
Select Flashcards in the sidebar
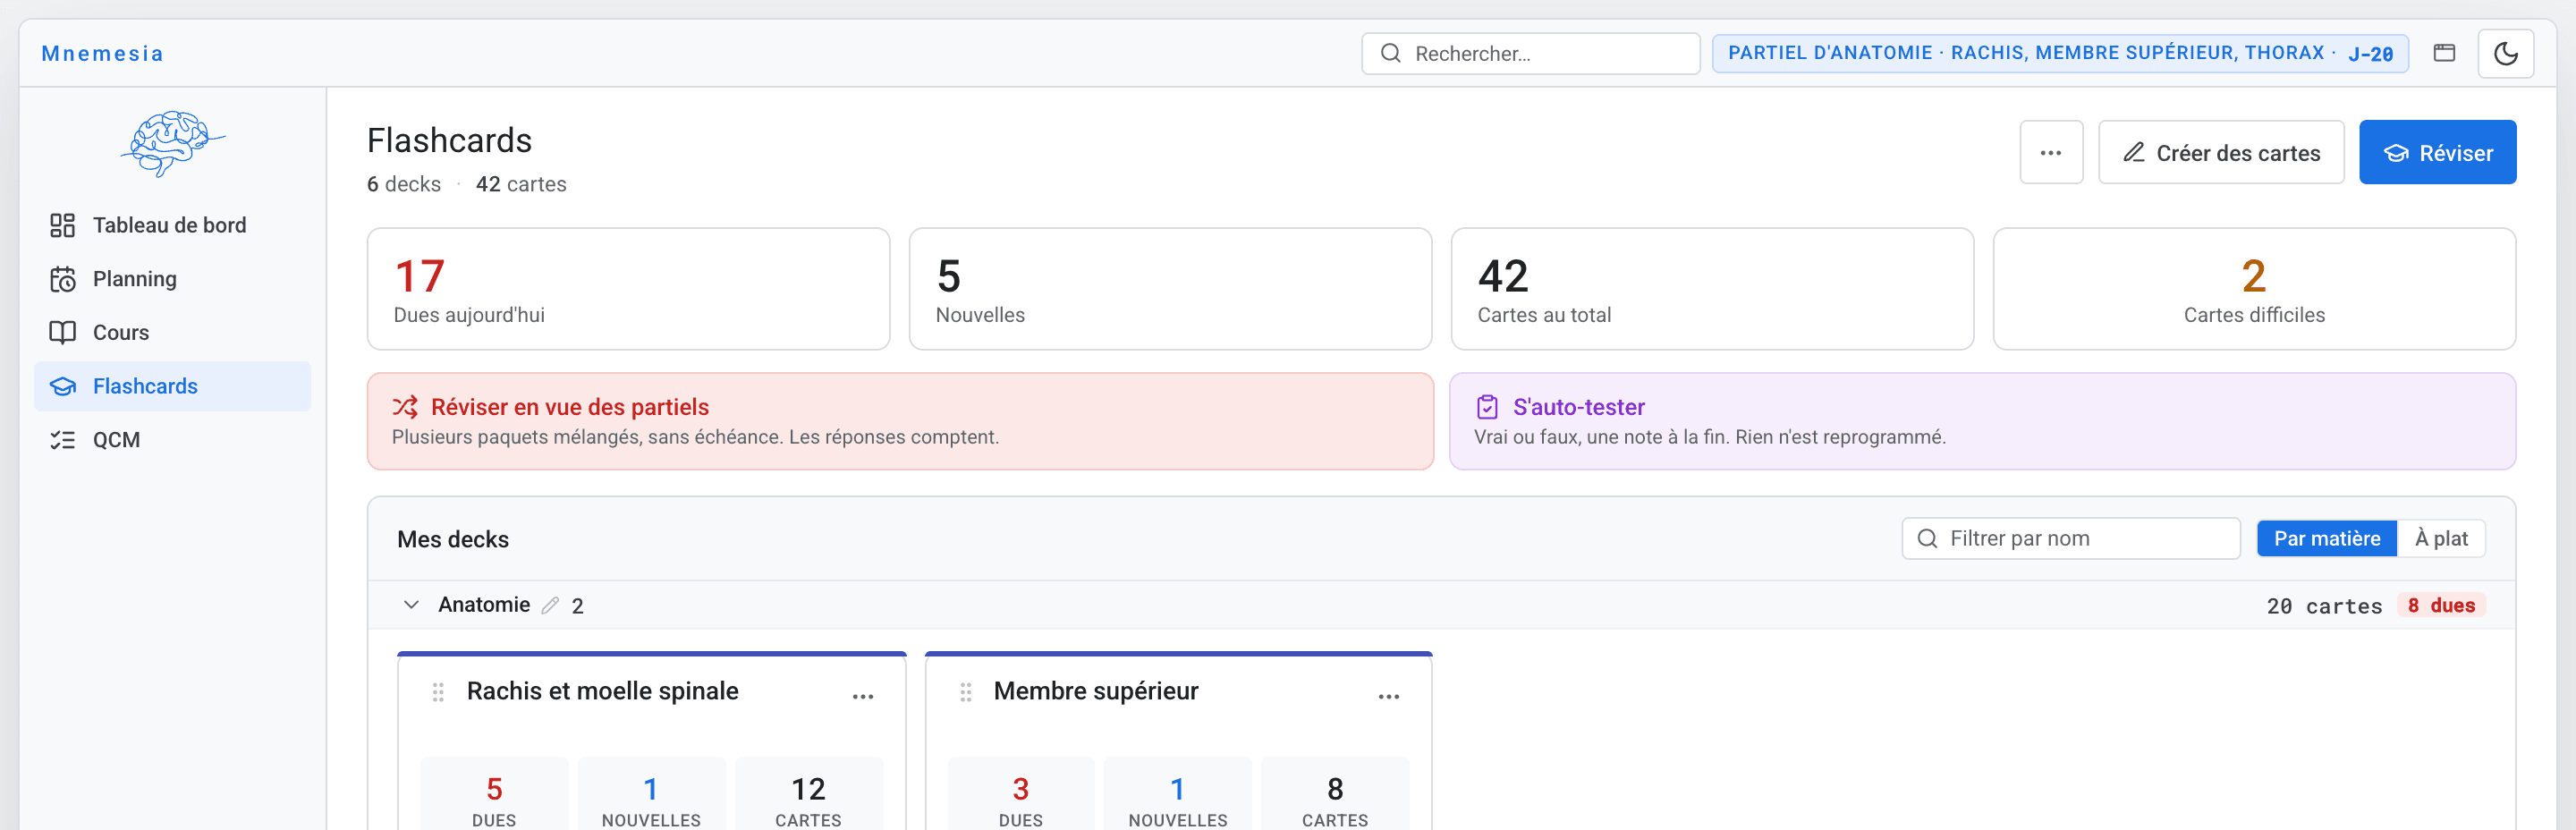(172, 386)
